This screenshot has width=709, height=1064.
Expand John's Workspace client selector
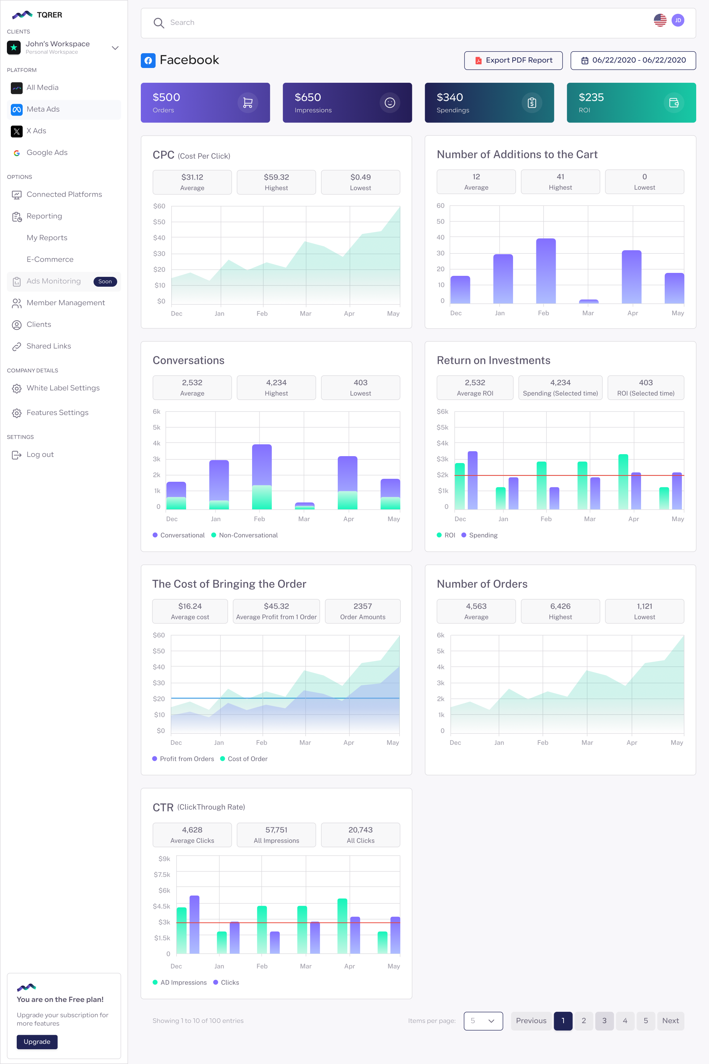click(115, 48)
